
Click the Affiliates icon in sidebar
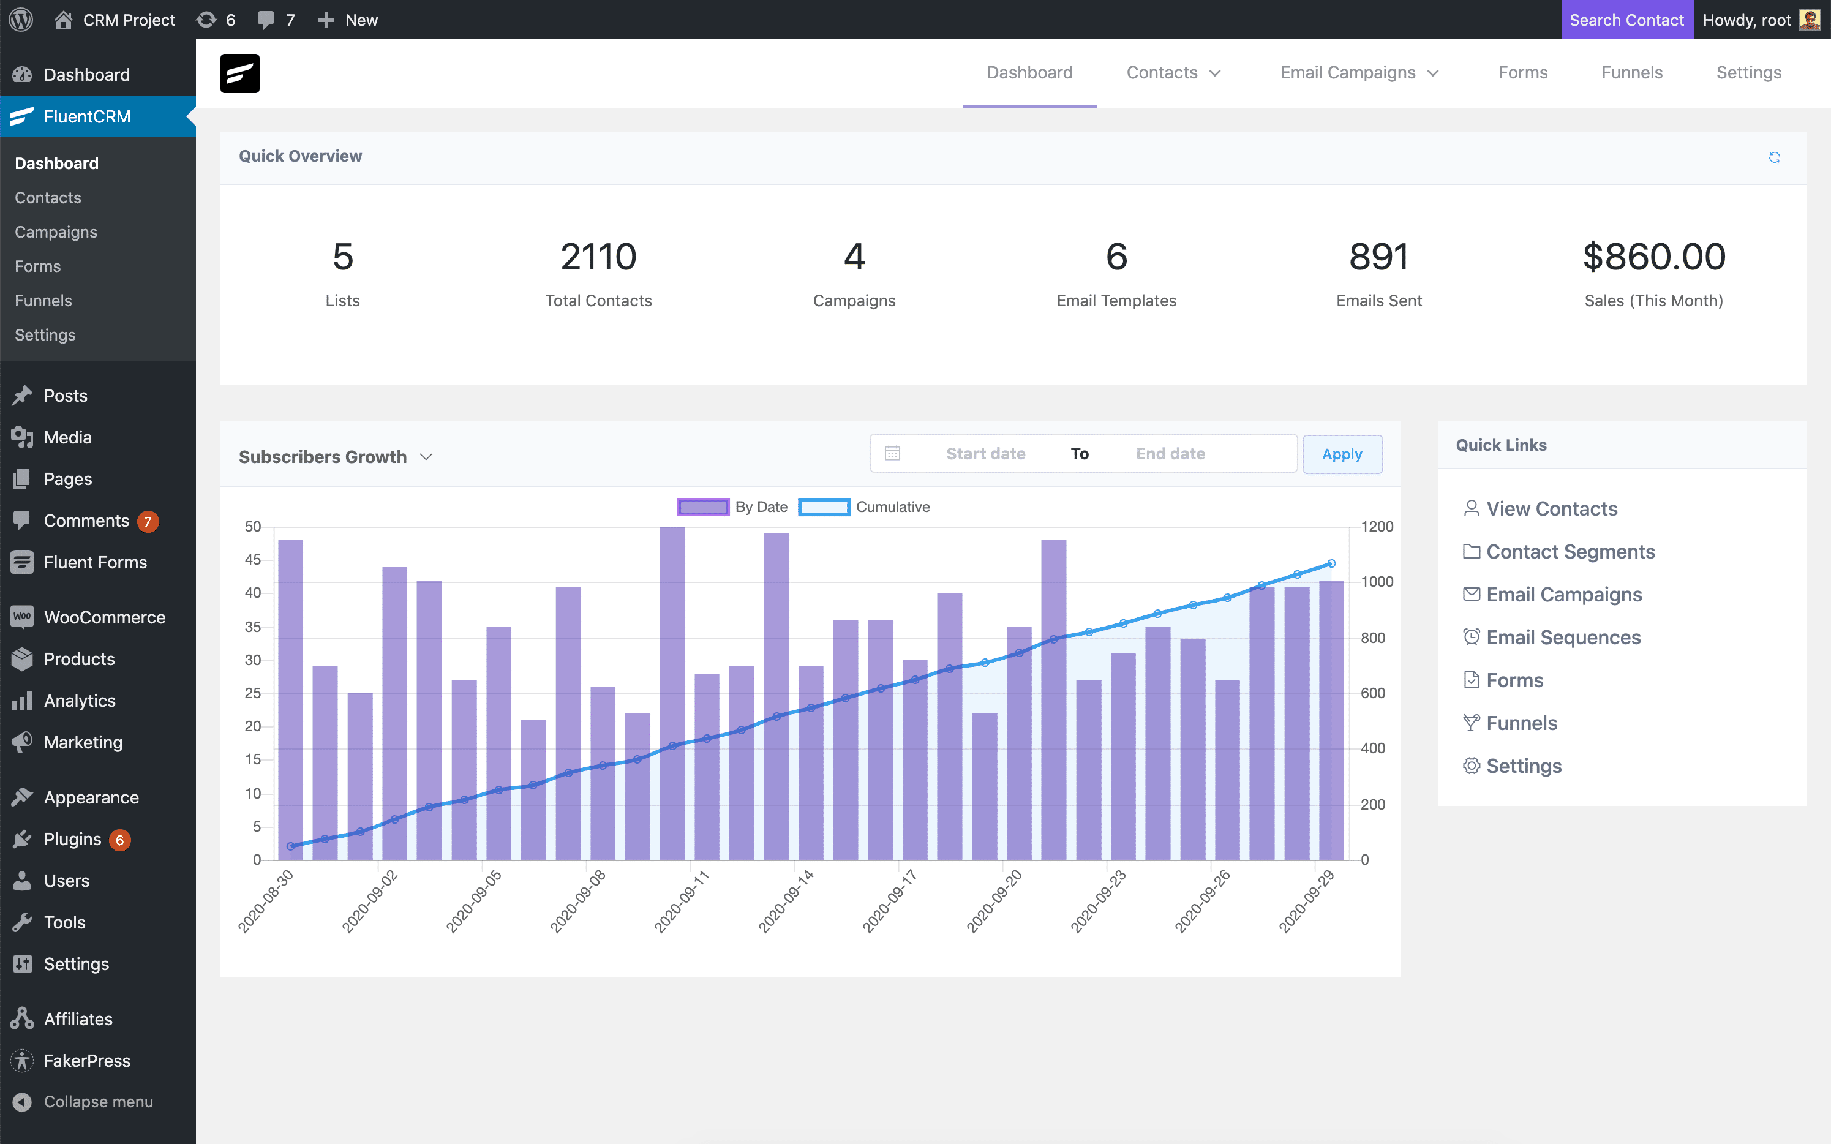[x=22, y=1019]
